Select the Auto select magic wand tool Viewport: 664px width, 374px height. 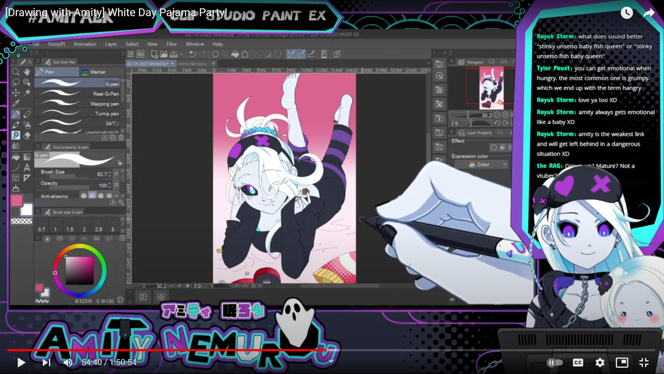tap(27, 93)
